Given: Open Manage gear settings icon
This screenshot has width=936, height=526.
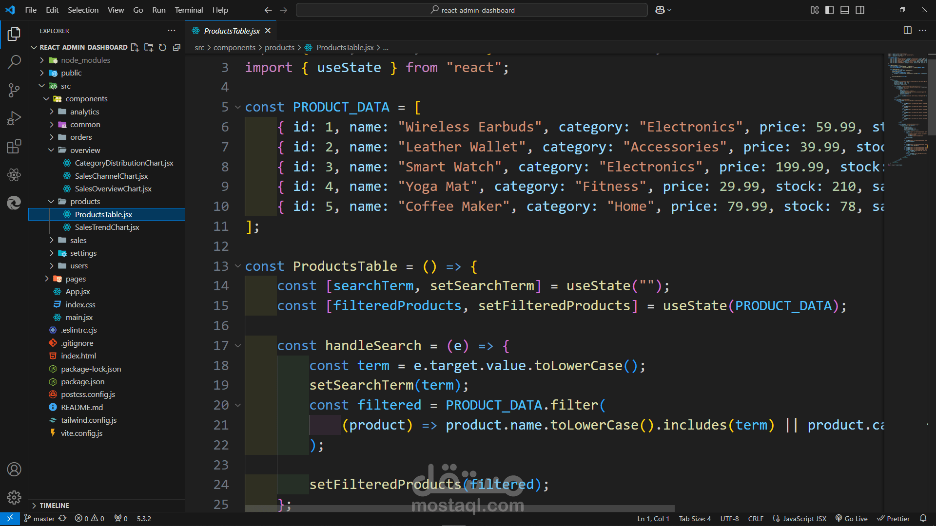Looking at the screenshot, I should tap(14, 497).
